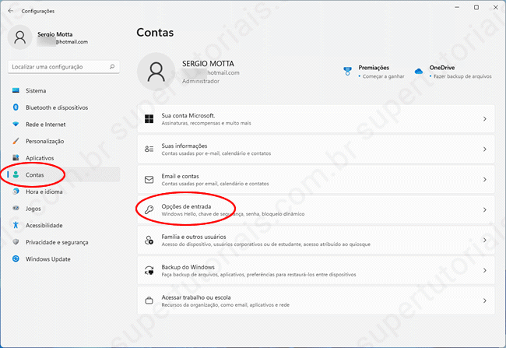Click the Localizar uma configuração search field

[58, 67]
